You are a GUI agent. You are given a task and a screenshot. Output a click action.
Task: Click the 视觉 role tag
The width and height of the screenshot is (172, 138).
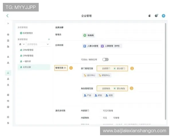coord(109,95)
